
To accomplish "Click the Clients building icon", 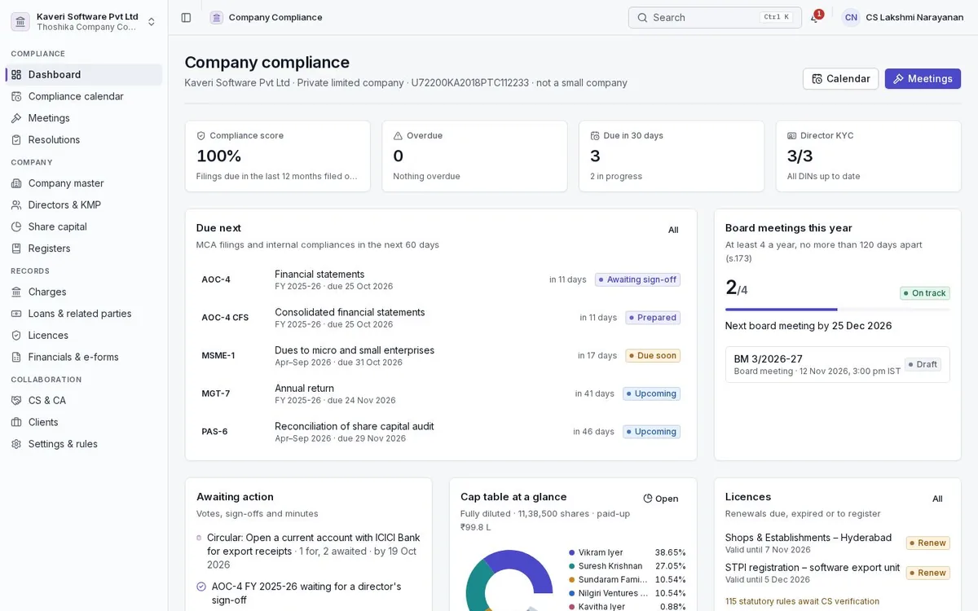I will [16, 422].
